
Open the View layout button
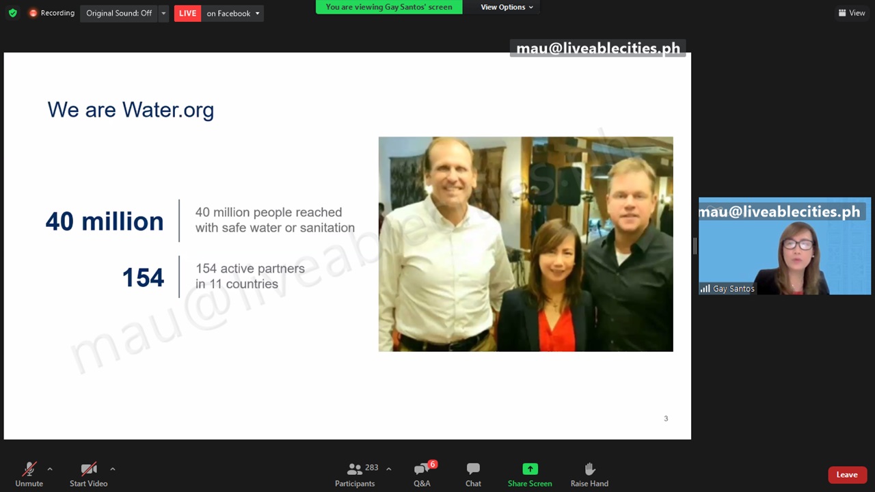(x=852, y=13)
